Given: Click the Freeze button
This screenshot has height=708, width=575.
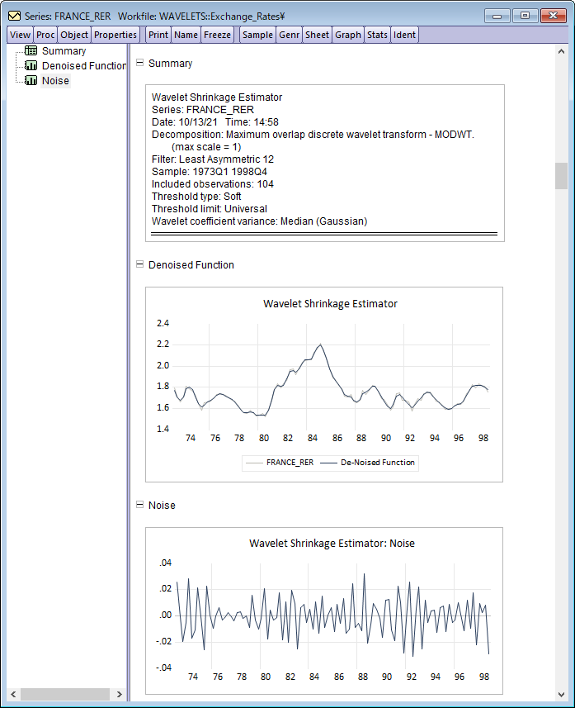Looking at the screenshot, I should (x=217, y=35).
